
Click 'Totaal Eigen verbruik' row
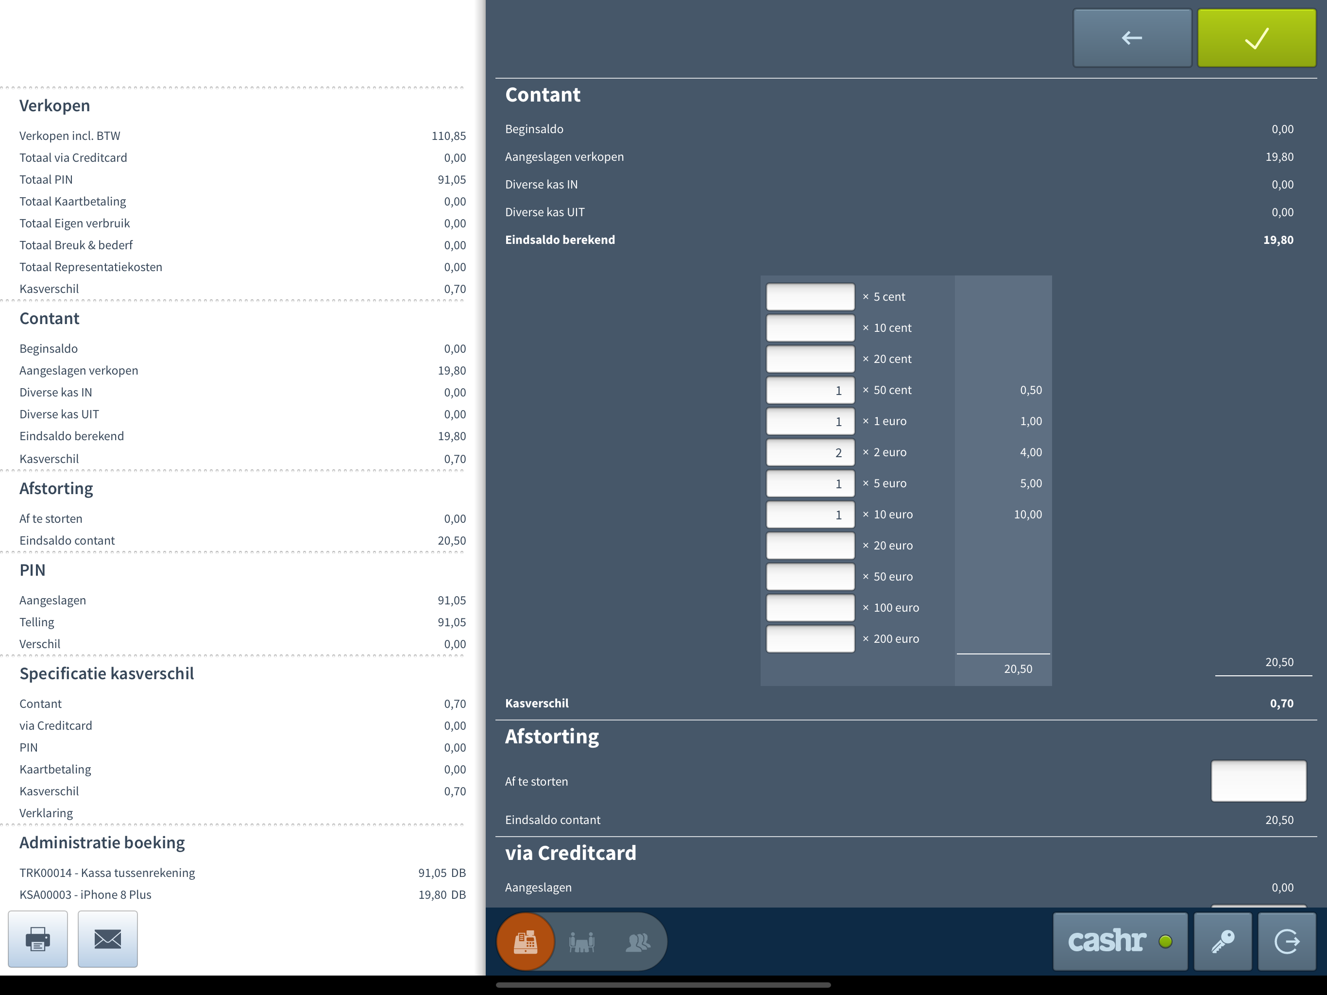tap(242, 223)
